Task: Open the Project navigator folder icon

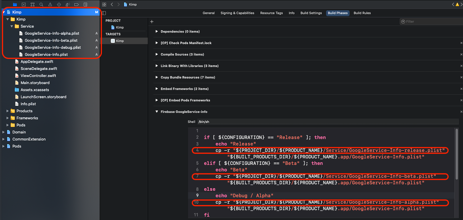Action: coord(15,5)
